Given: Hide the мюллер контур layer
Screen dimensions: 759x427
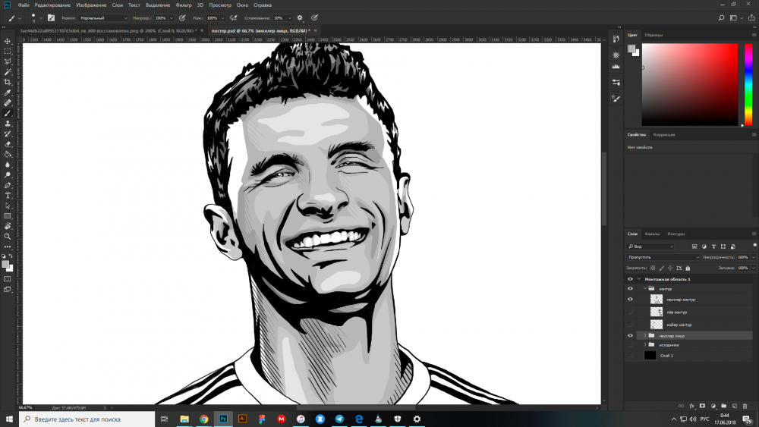Looking at the screenshot, I should 630,300.
